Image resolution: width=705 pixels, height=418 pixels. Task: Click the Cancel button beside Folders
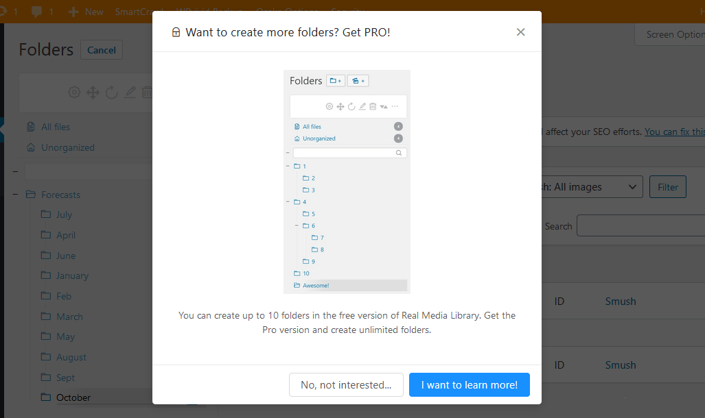point(101,50)
